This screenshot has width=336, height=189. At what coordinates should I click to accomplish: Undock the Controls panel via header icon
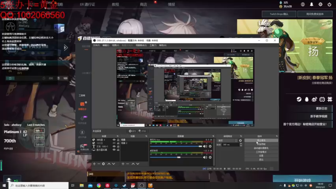[x=277, y=136]
